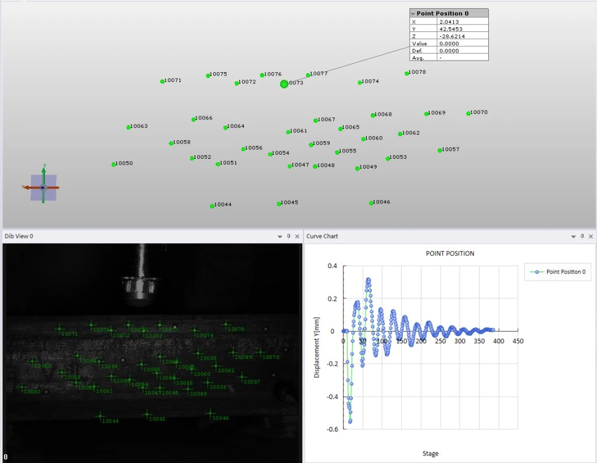Click the Avg. row in the info box
597x463 pixels.
point(449,58)
